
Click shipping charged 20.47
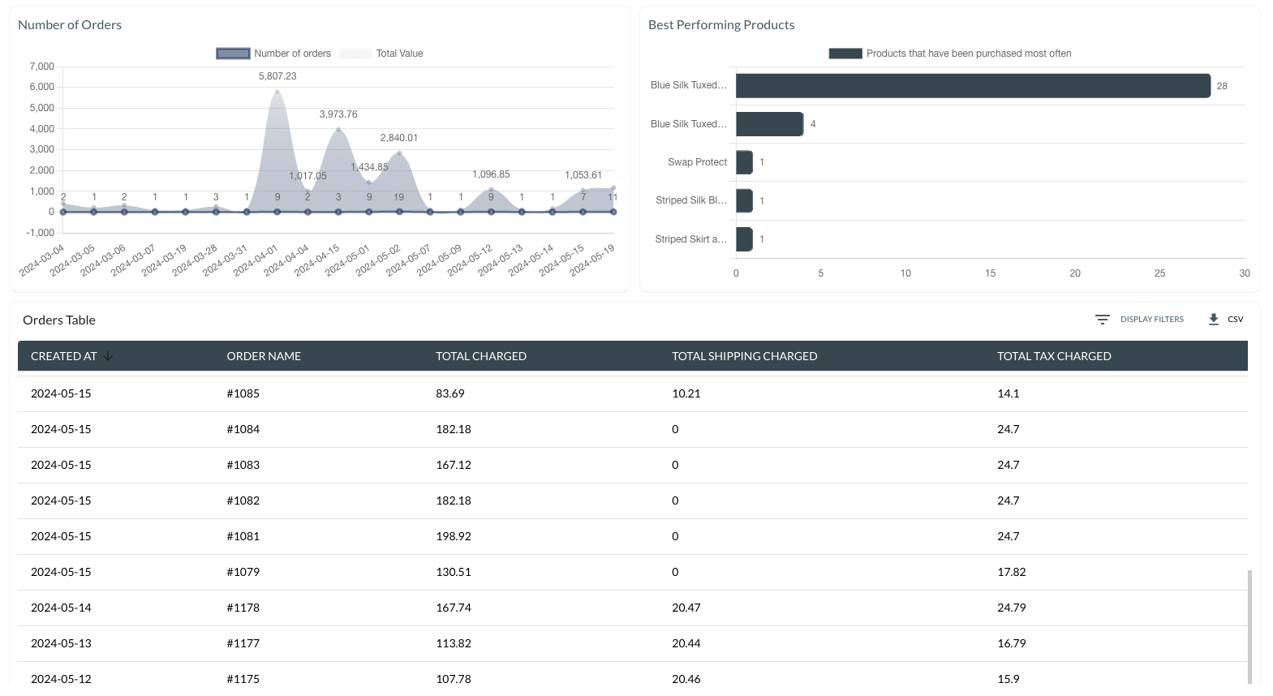686,608
